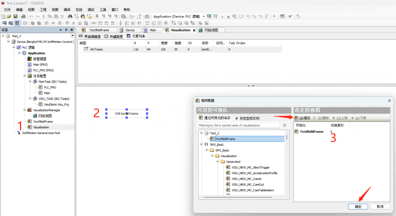Click the Save project icon in toolbar
This screenshot has height=216, width=396.
pos(15,16)
